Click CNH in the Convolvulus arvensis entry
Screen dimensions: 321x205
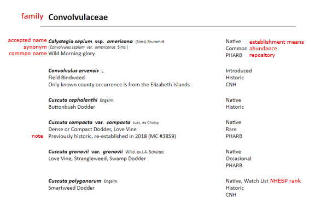click(231, 85)
